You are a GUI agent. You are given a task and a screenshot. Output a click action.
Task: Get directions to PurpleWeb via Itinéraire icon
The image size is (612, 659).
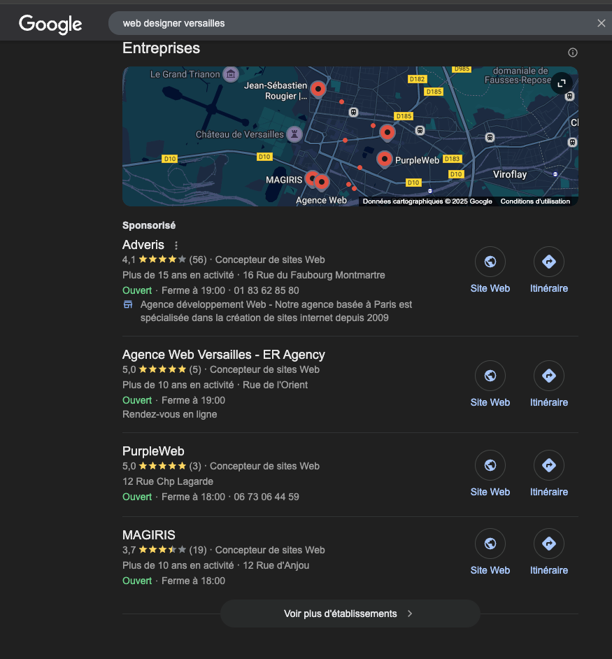pos(549,465)
